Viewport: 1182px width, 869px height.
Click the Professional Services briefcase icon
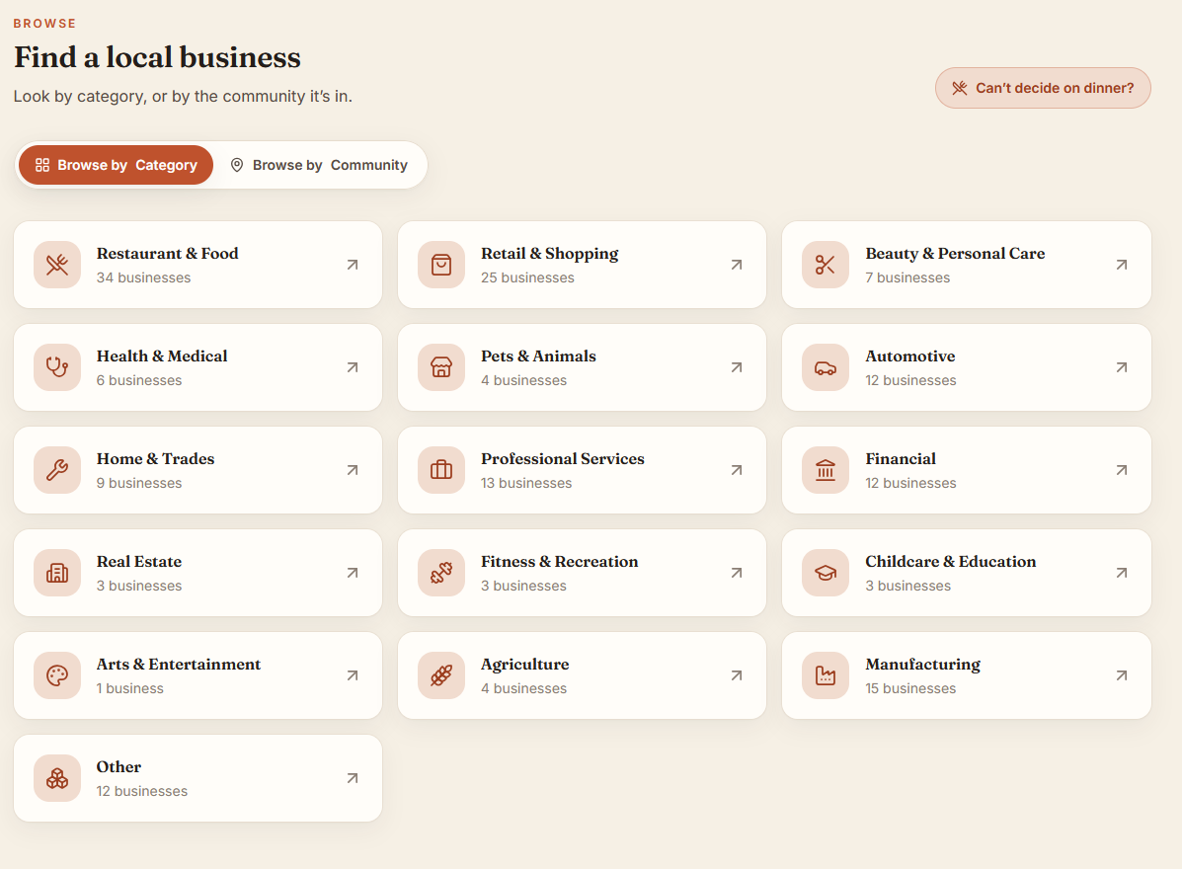[x=441, y=470]
